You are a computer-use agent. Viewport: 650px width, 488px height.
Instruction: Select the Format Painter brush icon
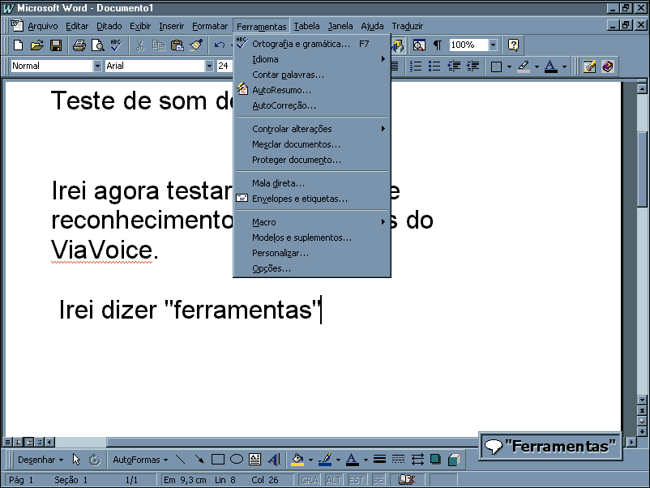click(195, 45)
